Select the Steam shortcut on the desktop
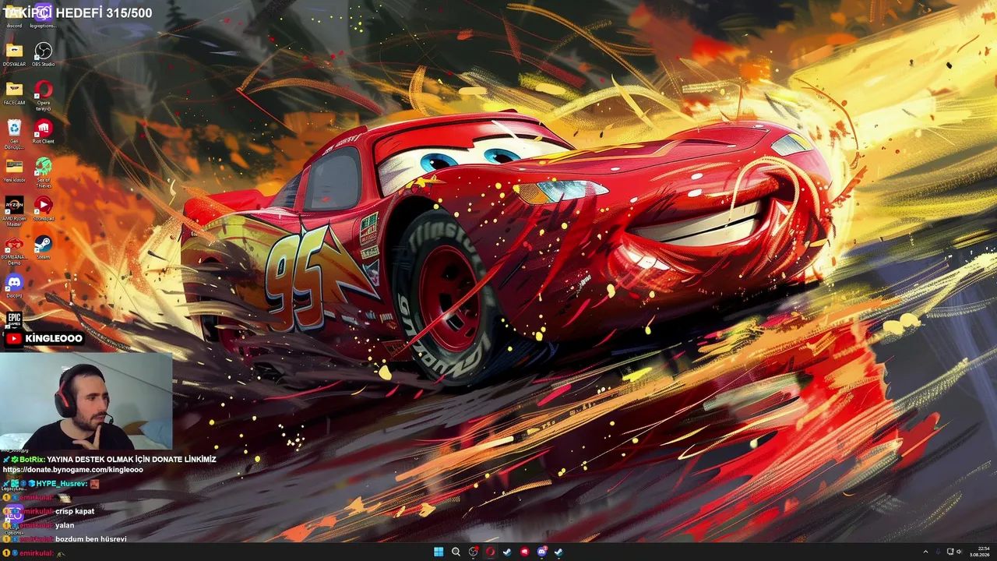 pyautogui.click(x=43, y=247)
